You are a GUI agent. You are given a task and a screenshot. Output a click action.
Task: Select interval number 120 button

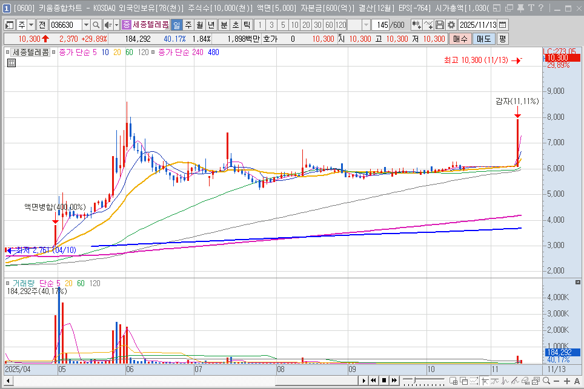(341, 25)
